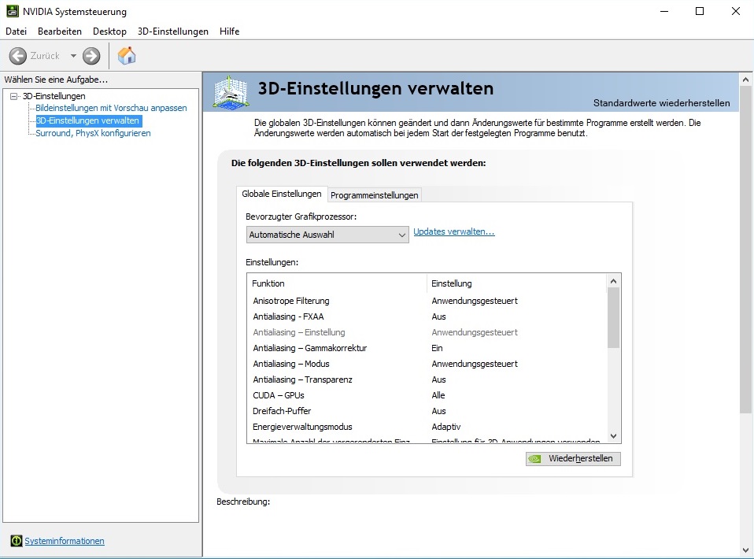The image size is (754, 559).
Task: Open the Systeminformationen link
Action: [x=65, y=541]
